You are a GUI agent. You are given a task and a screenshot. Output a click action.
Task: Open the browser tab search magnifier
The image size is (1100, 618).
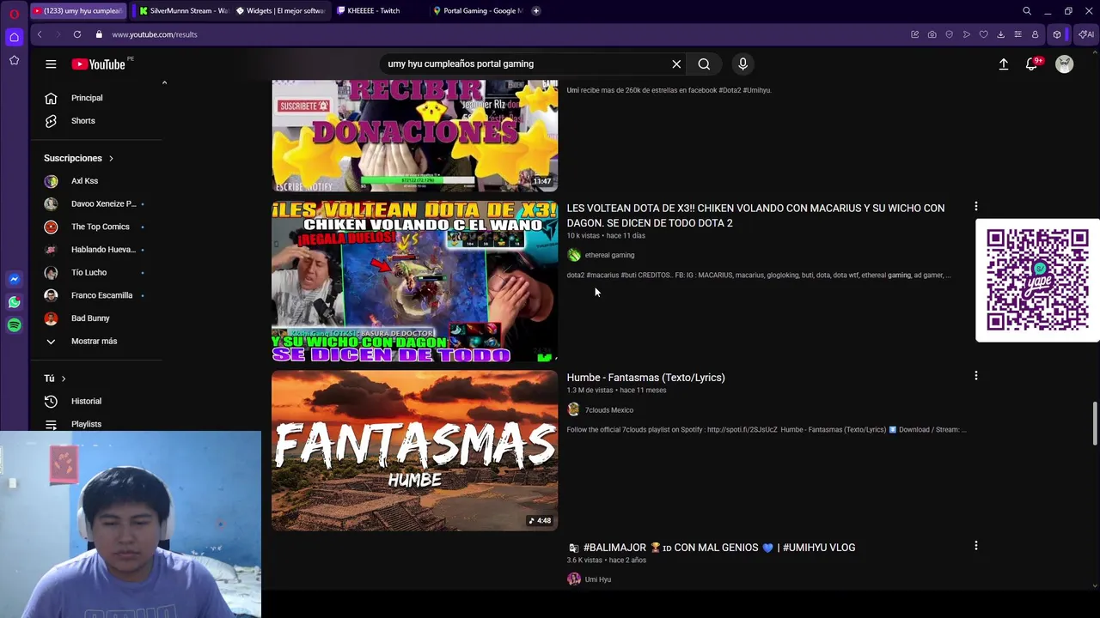[x=1027, y=11]
